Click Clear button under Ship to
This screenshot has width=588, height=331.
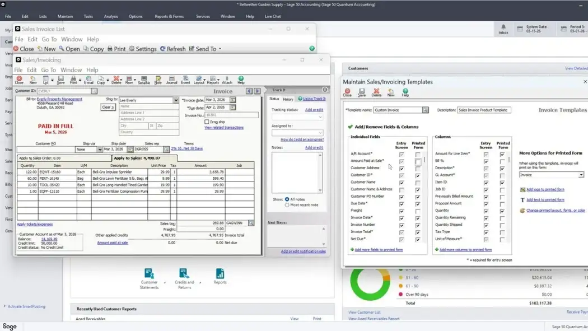click(x=108, y=107)
